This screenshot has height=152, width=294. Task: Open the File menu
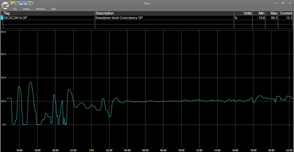[x=15, y=9]
